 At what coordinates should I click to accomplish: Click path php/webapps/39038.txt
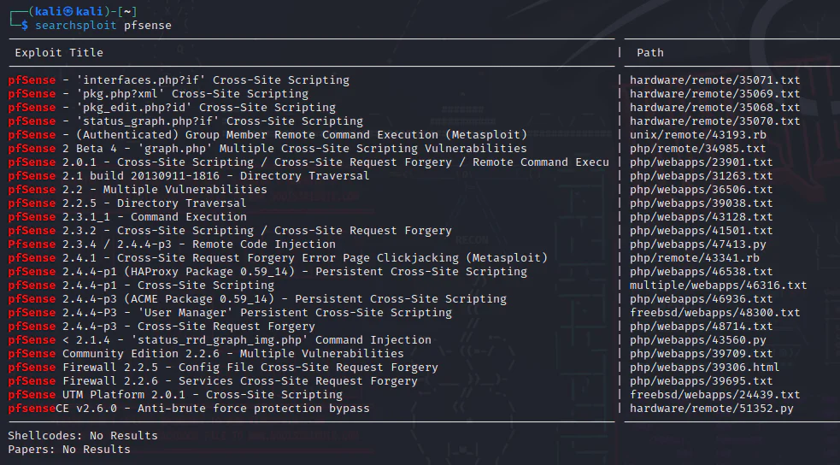[702, 203]
